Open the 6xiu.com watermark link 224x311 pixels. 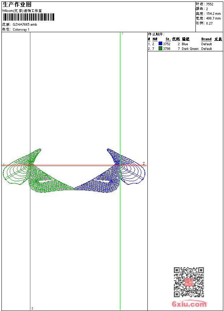tap(189, 304)
